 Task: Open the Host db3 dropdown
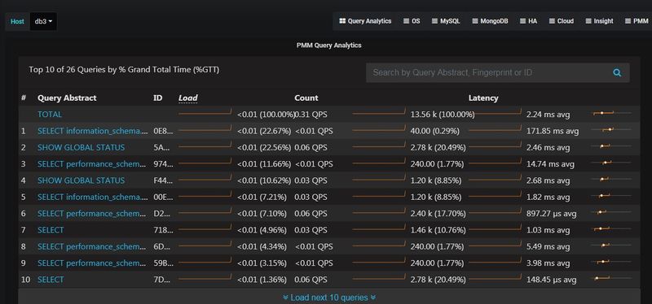click(x=43, y=22)
